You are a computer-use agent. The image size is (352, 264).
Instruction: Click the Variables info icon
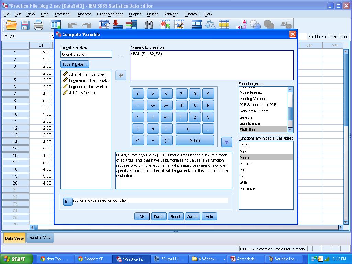(132, 24)
